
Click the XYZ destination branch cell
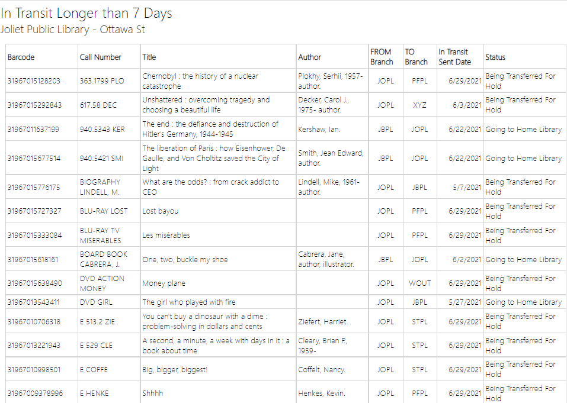point(419,105)
